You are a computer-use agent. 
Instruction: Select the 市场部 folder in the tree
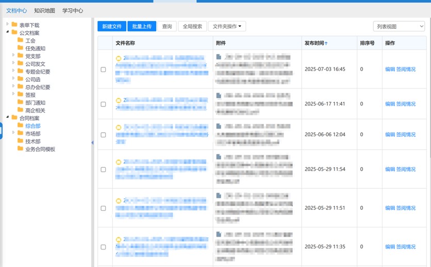coord(32,134)
